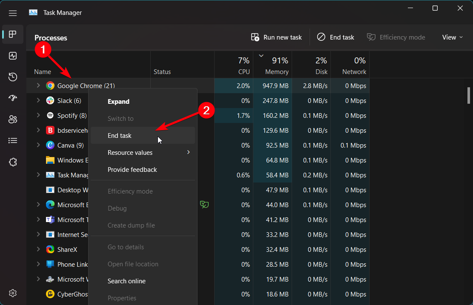Click Search online in context menu

tap(126, 281)
